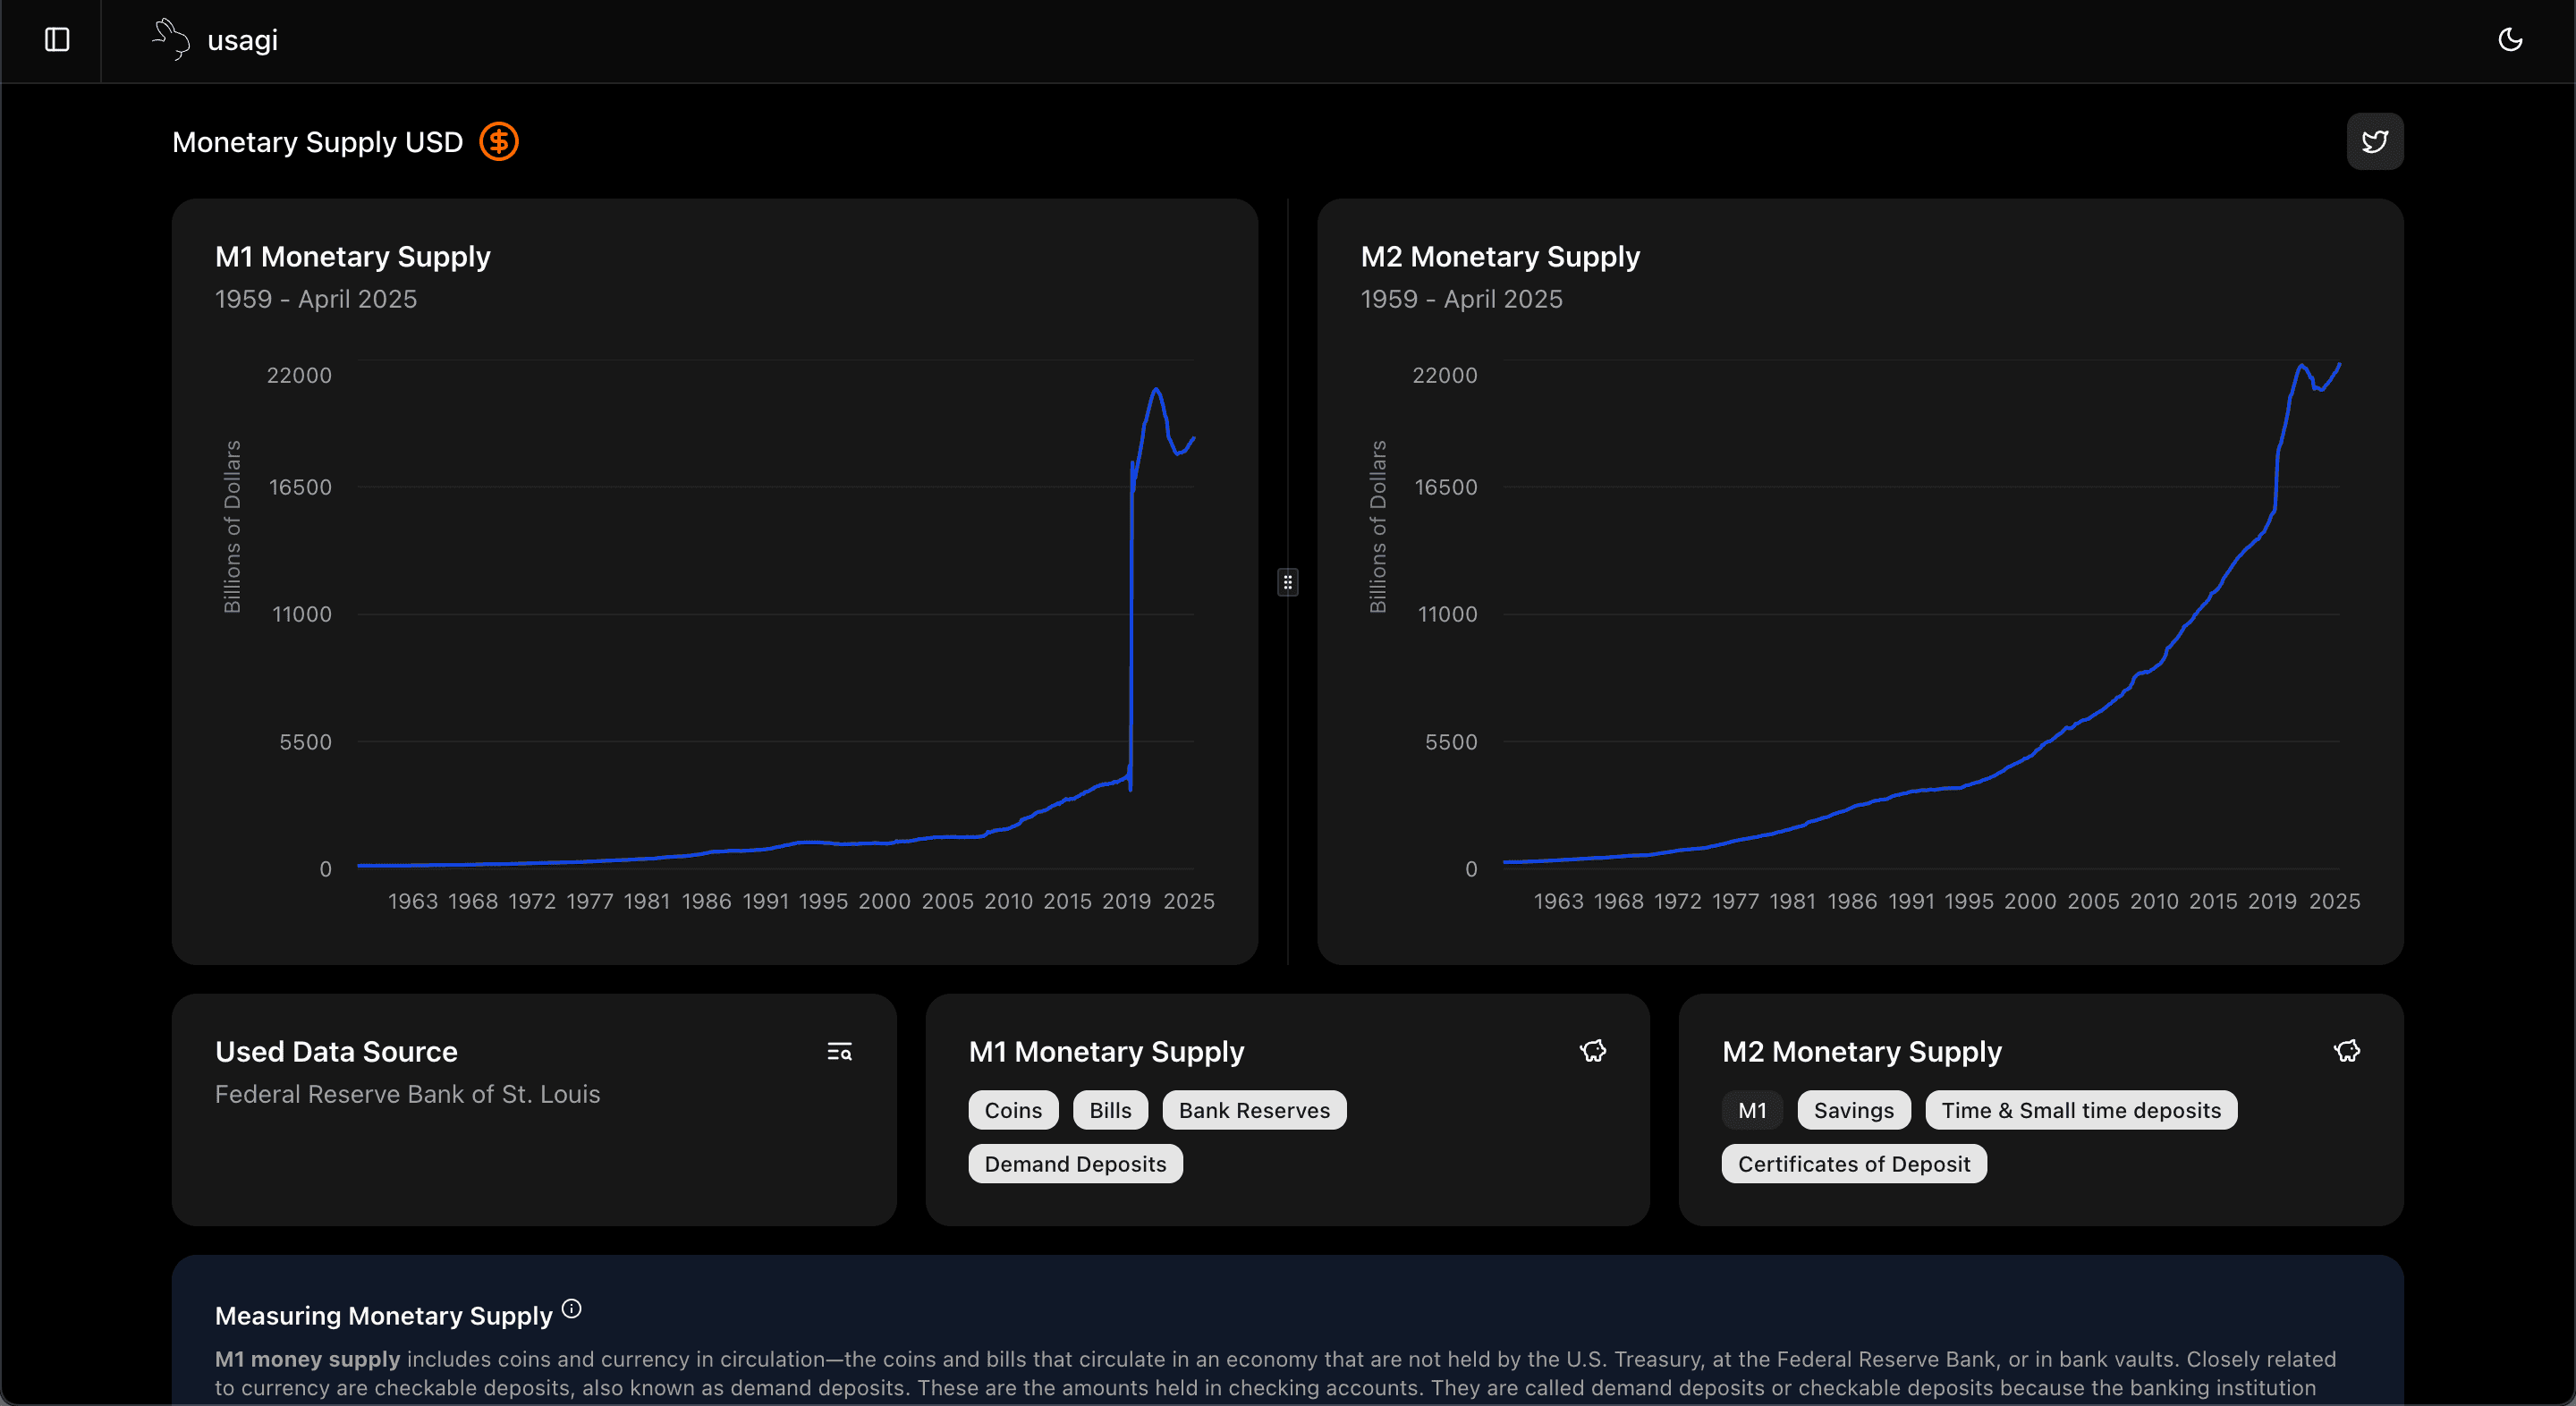Grab the resize handle between charts
This screenshot has width=2576, height=1406.
coord(1287,582)
